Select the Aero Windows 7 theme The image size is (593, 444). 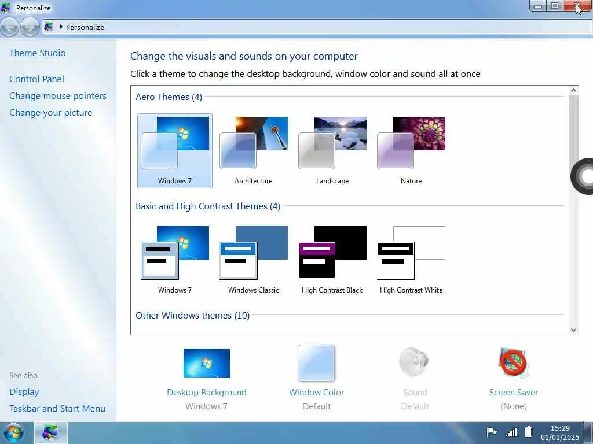(x=175, y=151)
